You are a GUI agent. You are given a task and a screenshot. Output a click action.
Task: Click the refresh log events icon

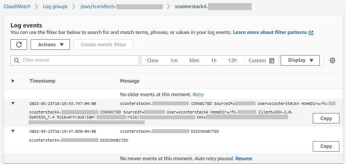coord(19,44)
